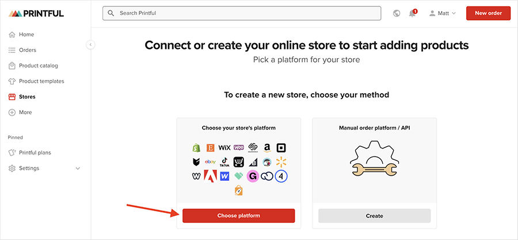Click 'Pick a platform for your store' text
This screenshot has height=240, width=518.
[x=307, y=60]
